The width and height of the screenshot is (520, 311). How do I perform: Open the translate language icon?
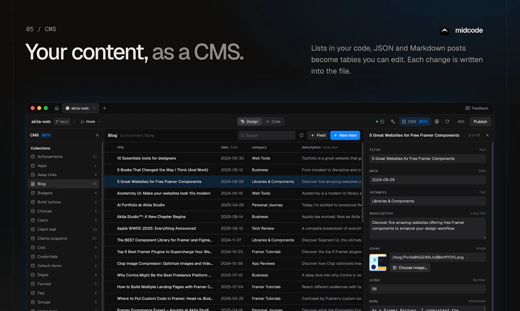click(393, 122)
